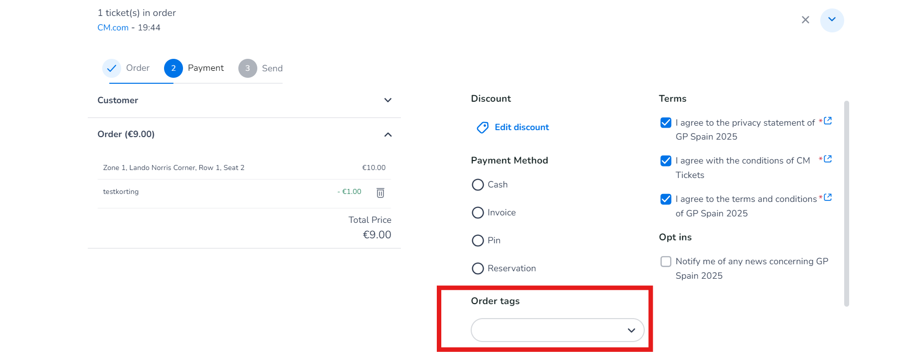This screenshot has width=911, height=352.
Task: Collapse the Order (€9.00) section
Action: pos(387,135)
